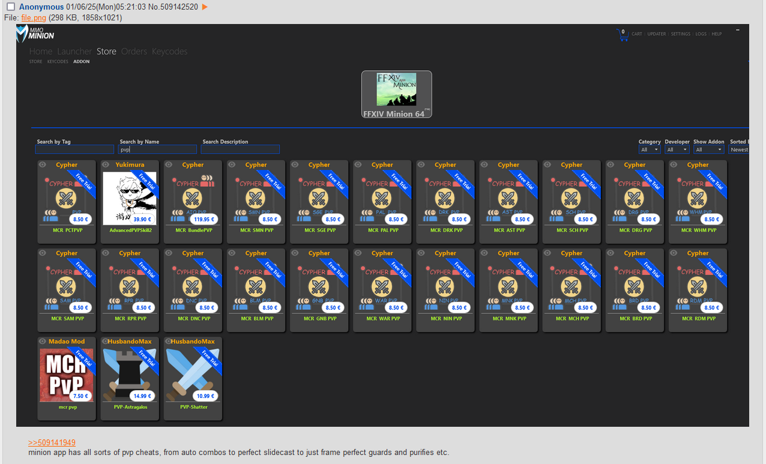Select the KEYCODES sub-menu item
Screen dimensions: 766x464
click(58, 61)
